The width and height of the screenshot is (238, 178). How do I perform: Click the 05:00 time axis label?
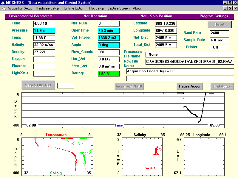pyautogui.click(x=215, y=125)
